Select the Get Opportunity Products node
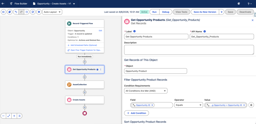Image resolution: width=256 pixels, height=124 pixels. coord(84,69)
